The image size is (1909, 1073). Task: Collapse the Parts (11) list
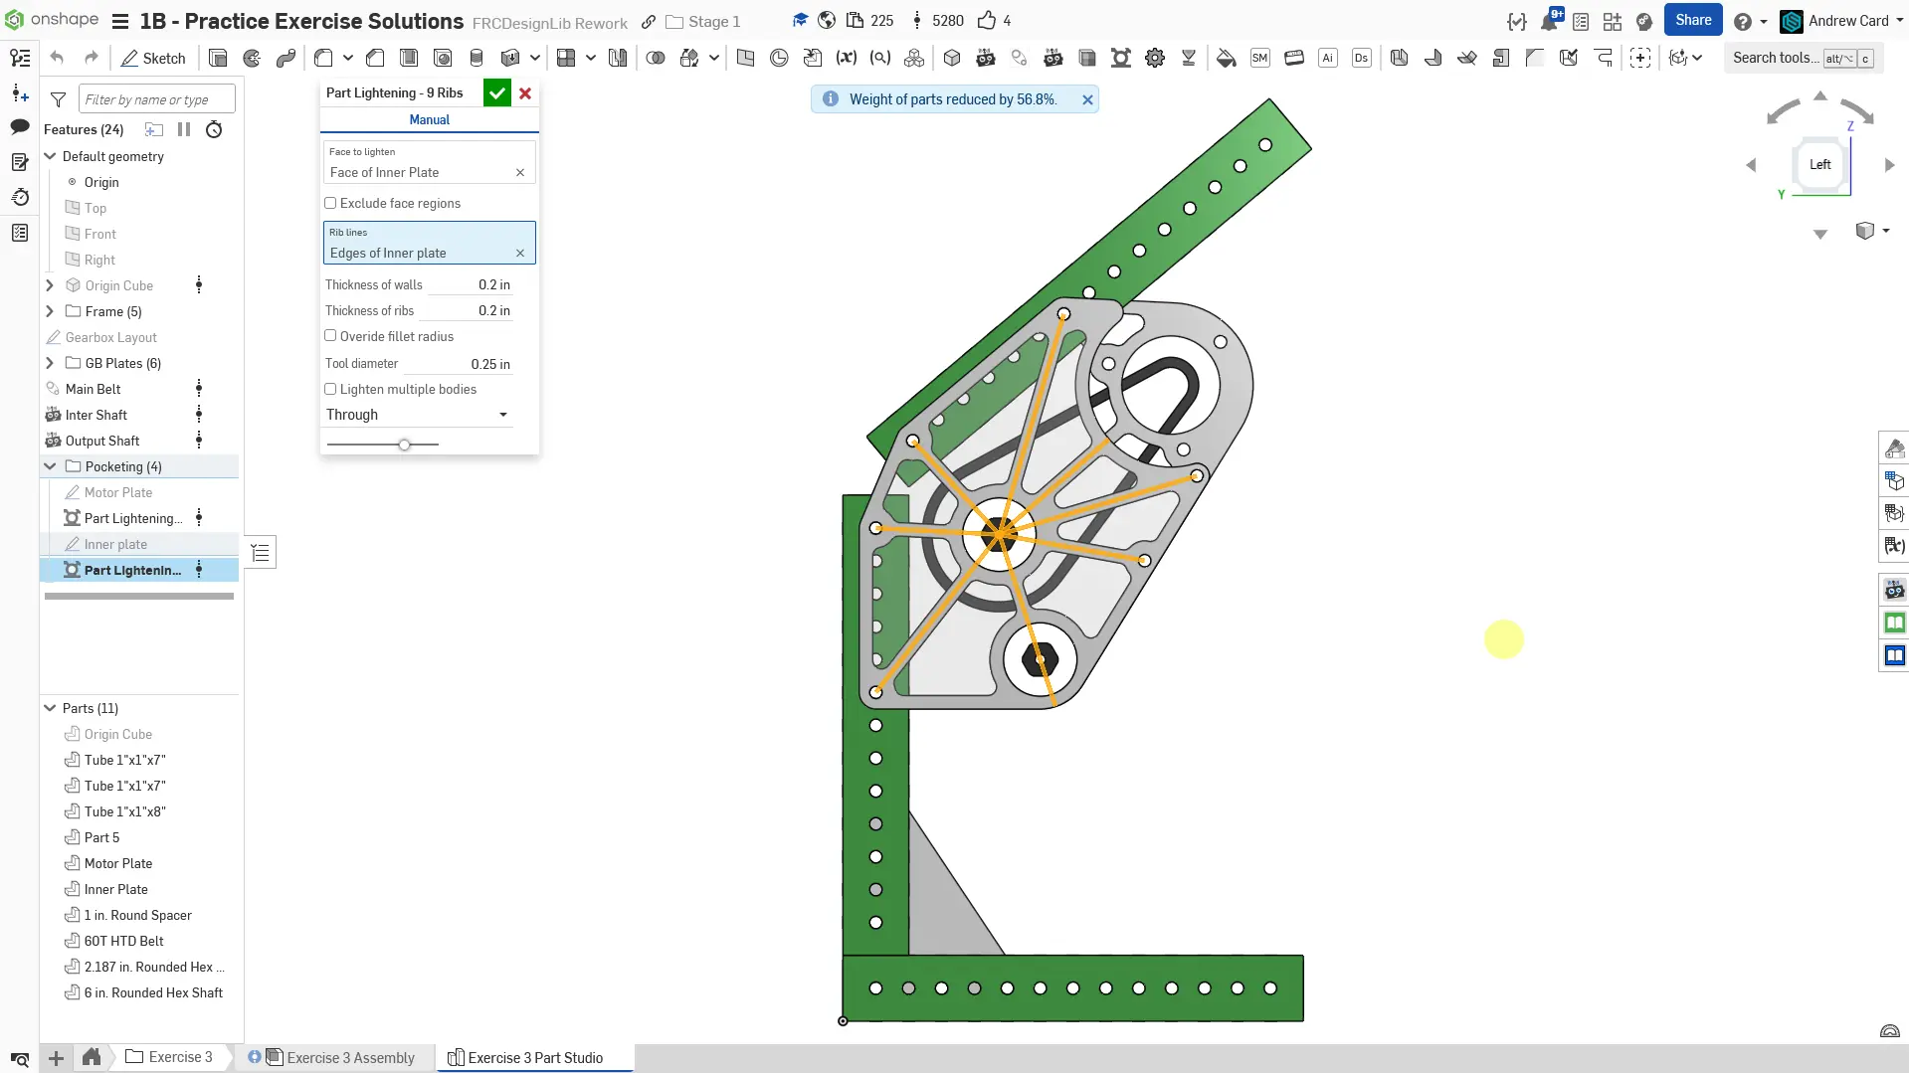coord(50,708)
